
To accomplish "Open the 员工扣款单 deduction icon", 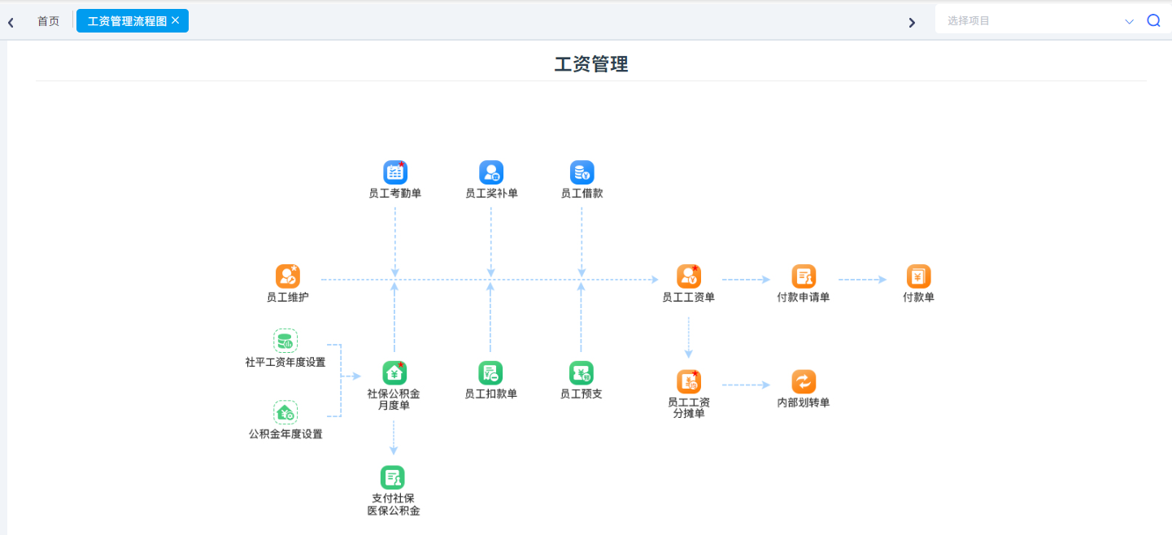I will point(490,373).
